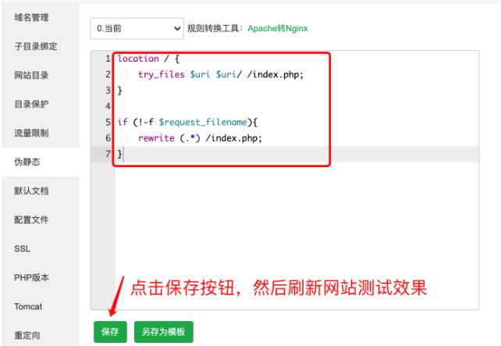Open the 域名管理 tab
The image size is (501, 346).
[31, 17]
